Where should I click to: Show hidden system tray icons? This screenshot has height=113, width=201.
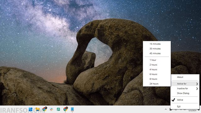click(x=166, y=109)
